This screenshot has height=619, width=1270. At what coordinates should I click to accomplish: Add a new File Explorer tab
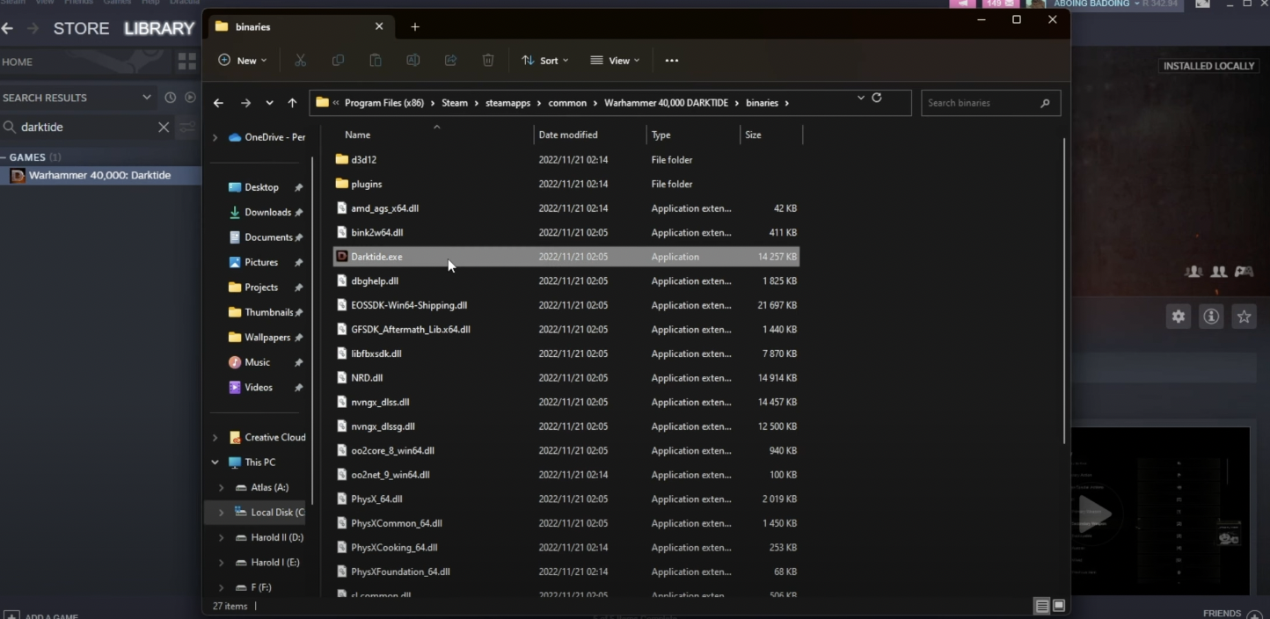[x=415, y=27]
